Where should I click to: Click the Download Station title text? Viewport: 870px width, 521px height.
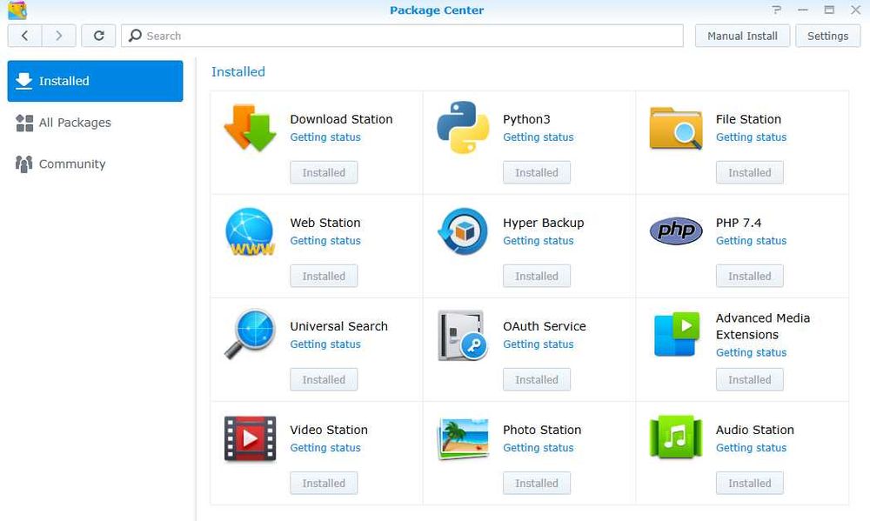click(341, 119)
